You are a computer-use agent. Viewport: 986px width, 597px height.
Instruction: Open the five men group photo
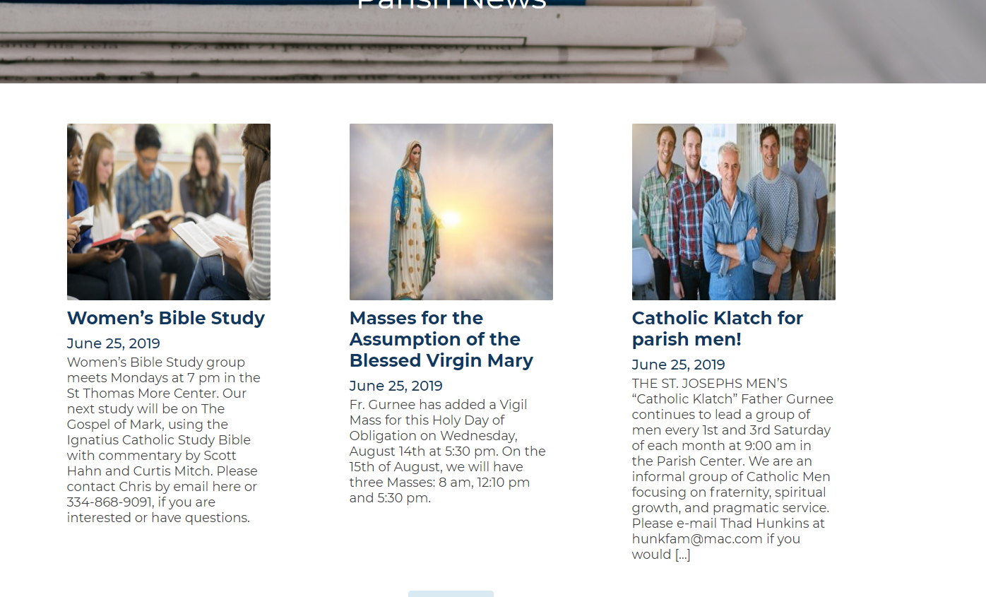[x=734, y=212]
